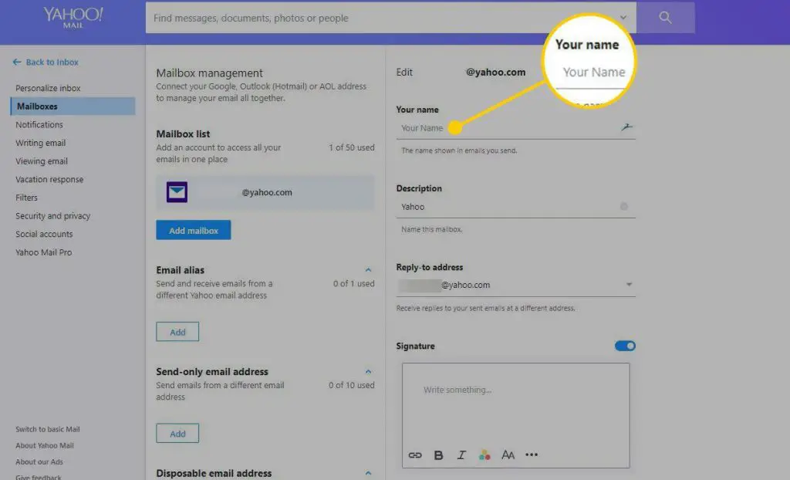The image size is (790, 480).
Task: Select the @yahoo.com mailbox in the list
Action: [265, 192]
